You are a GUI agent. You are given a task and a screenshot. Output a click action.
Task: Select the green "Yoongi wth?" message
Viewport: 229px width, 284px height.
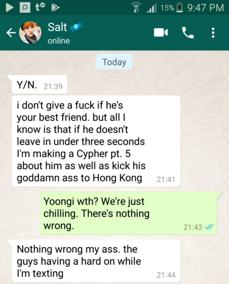(129, 213)
